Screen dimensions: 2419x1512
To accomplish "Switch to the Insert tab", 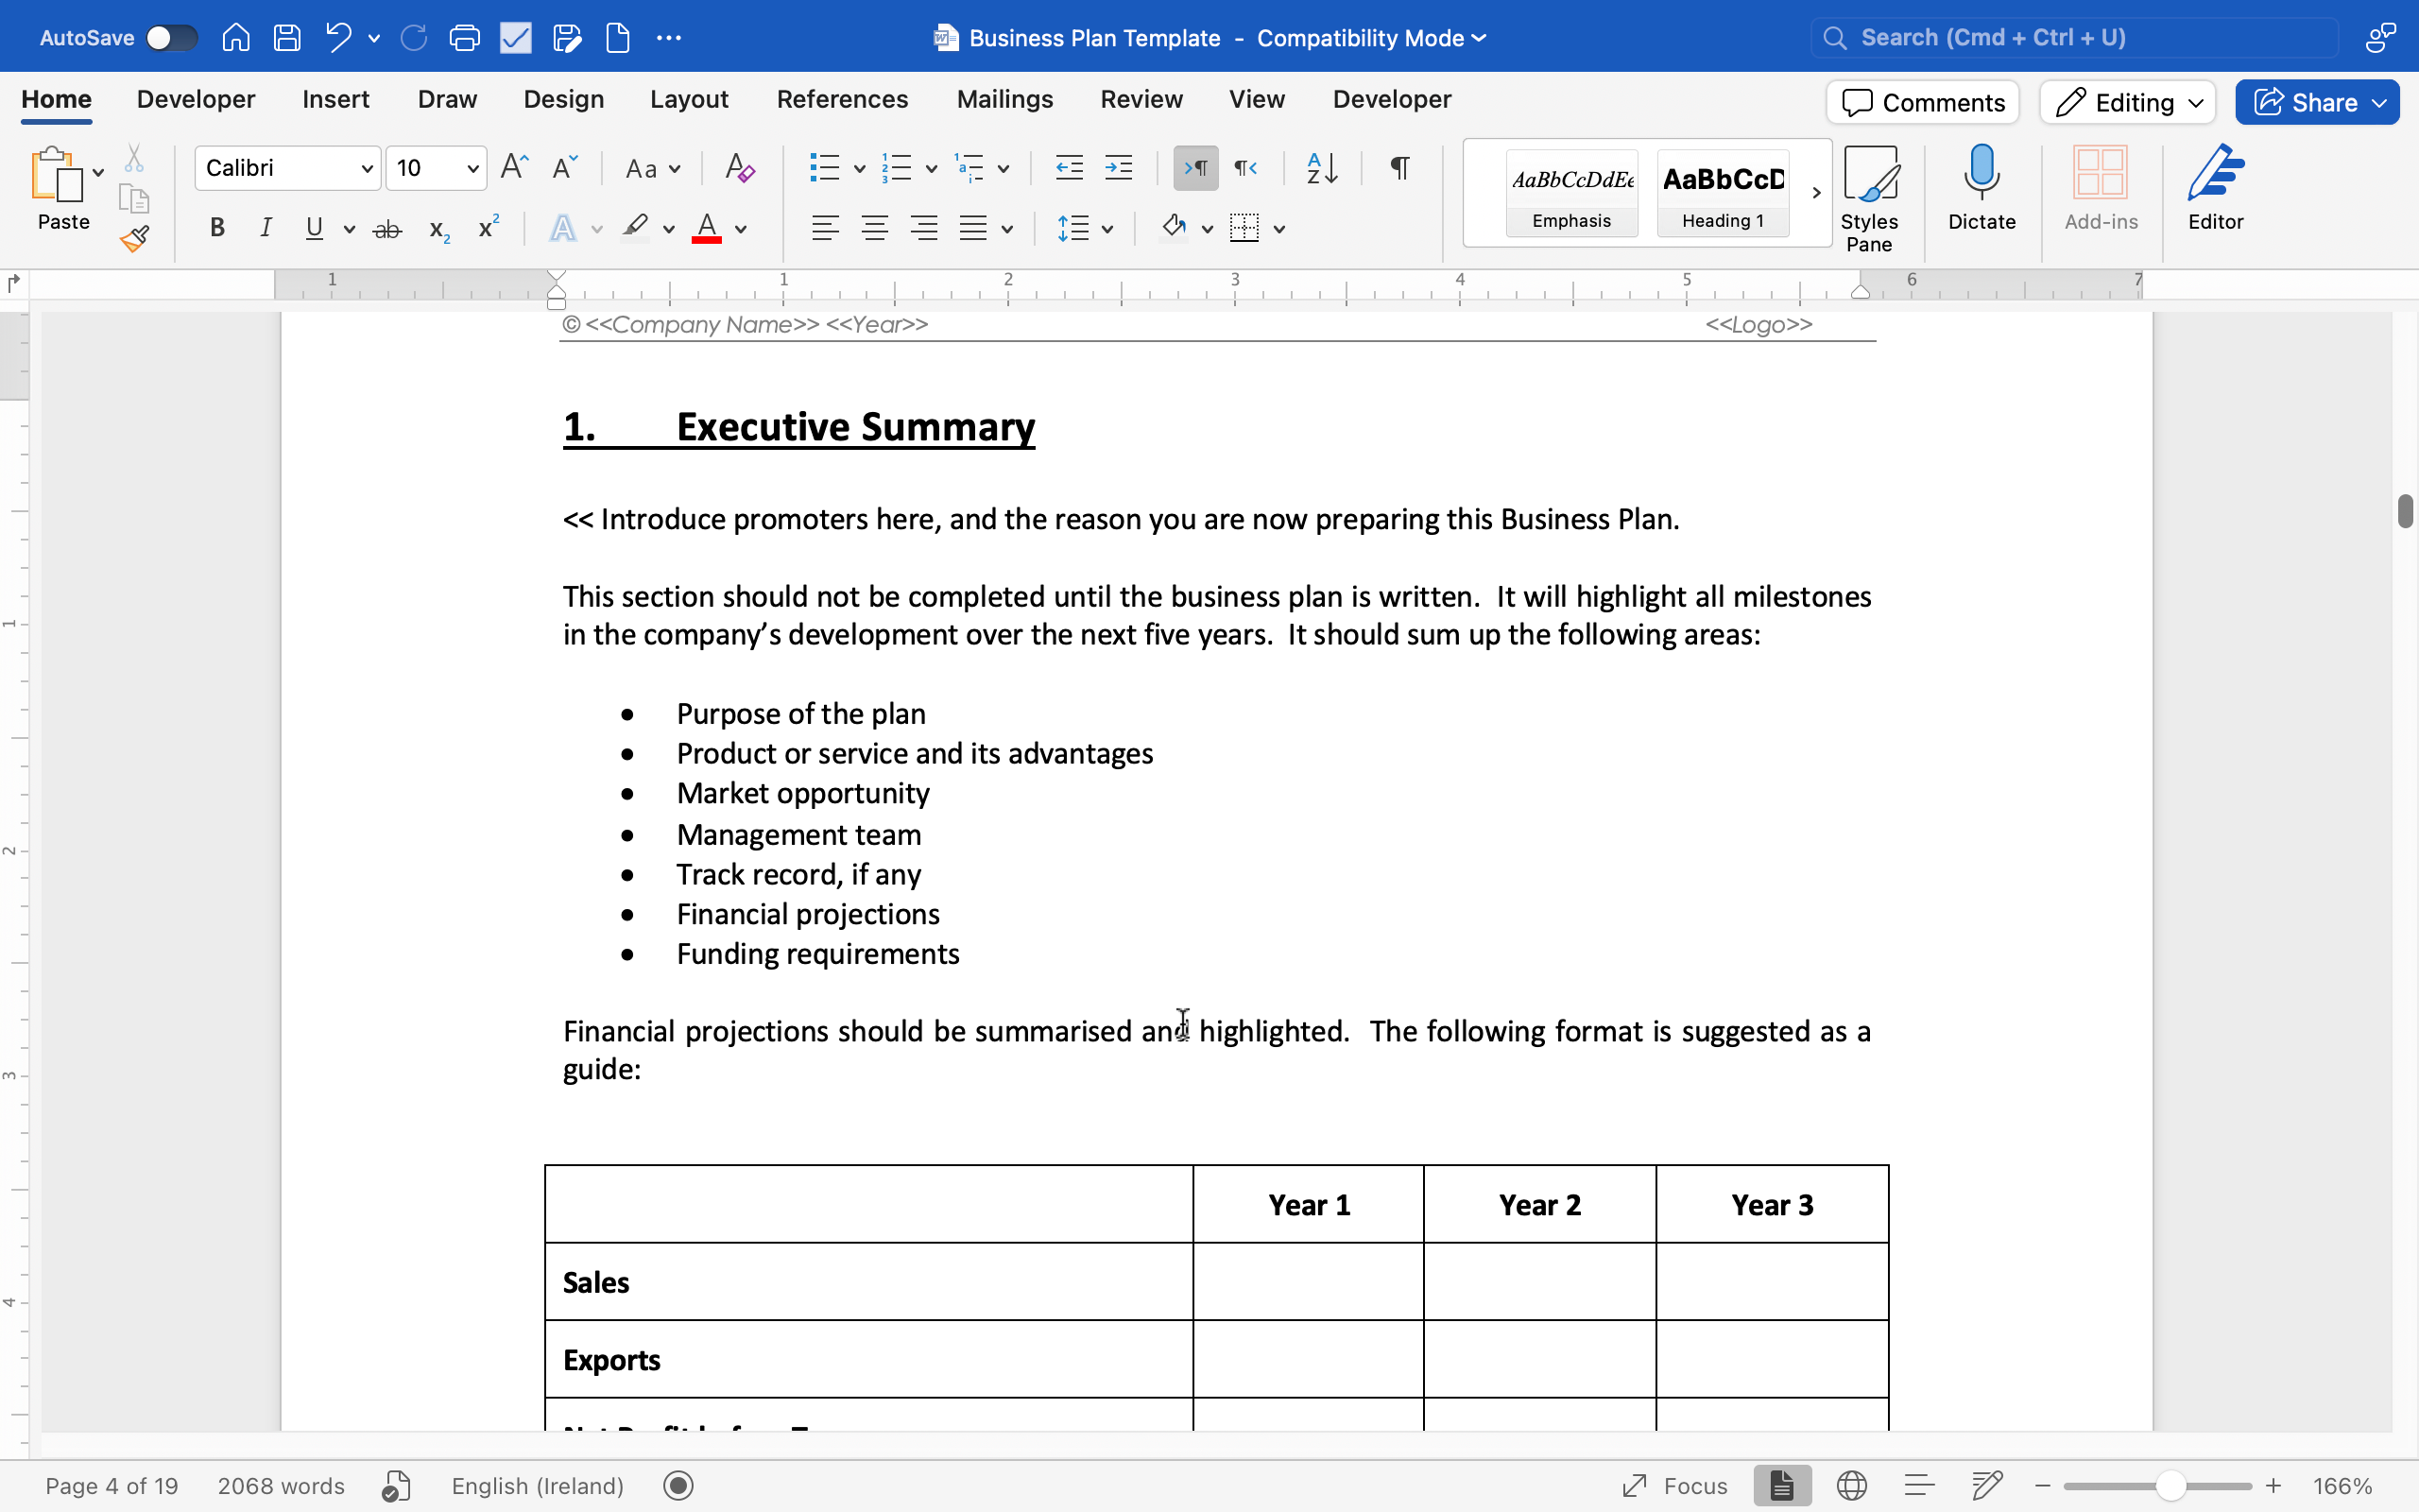I will (335, 99).
